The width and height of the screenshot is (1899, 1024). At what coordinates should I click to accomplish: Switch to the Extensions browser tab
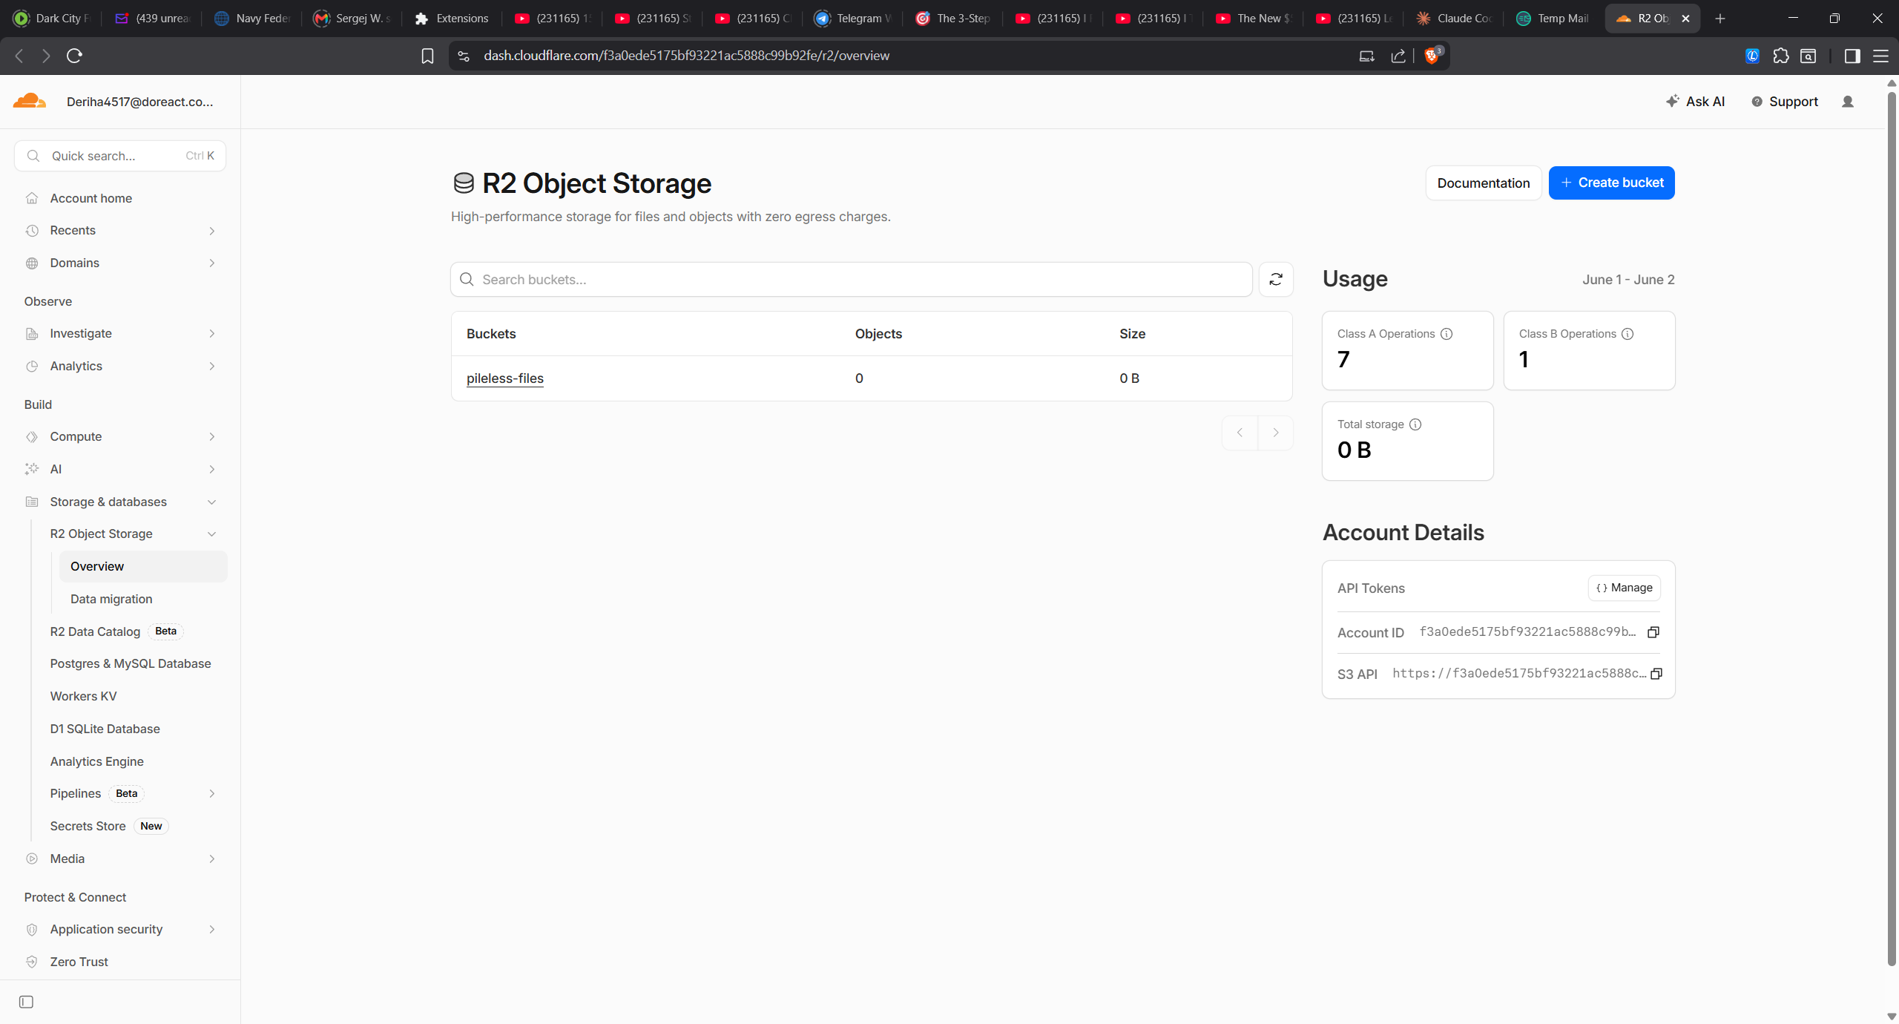452,19
